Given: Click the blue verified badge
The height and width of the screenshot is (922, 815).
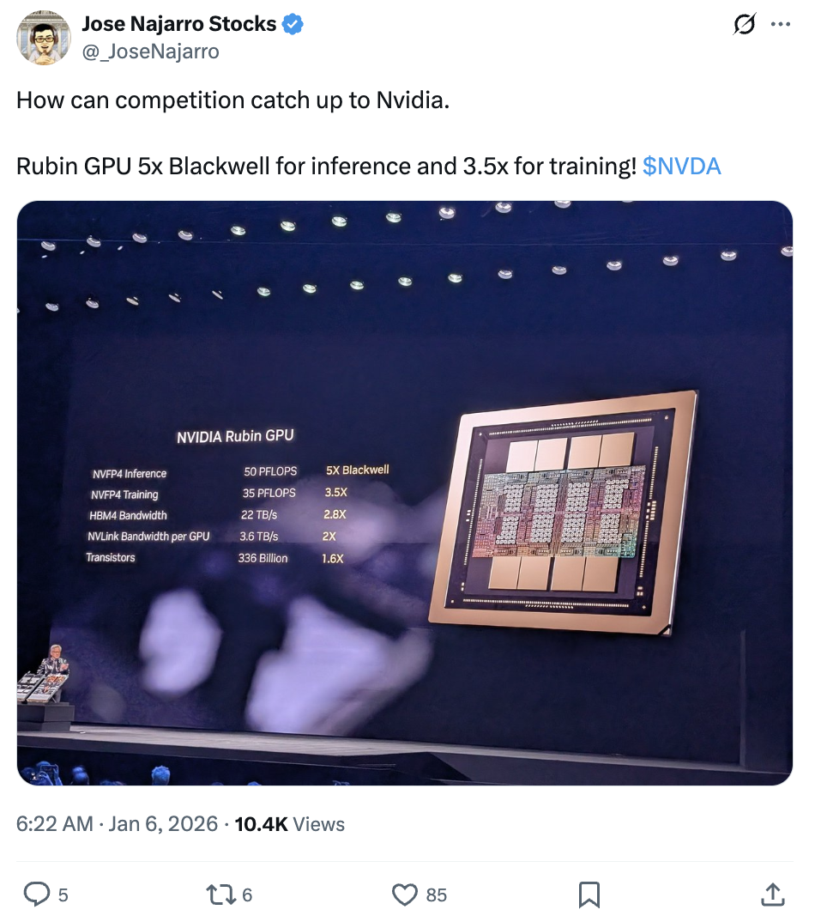Looking at the screenshot, I should (293, 25).
